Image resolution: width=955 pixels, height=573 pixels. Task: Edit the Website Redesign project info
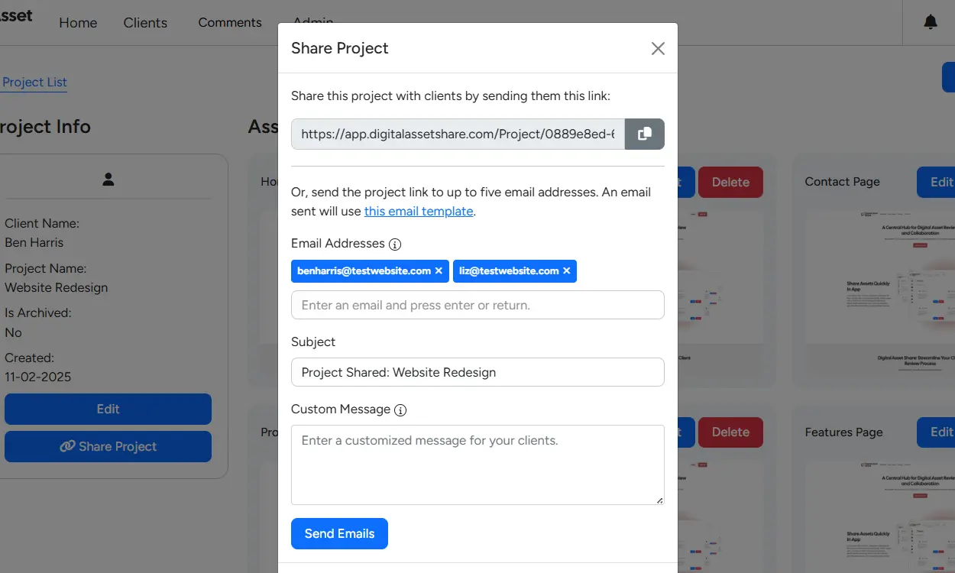[x=108, y=409]
